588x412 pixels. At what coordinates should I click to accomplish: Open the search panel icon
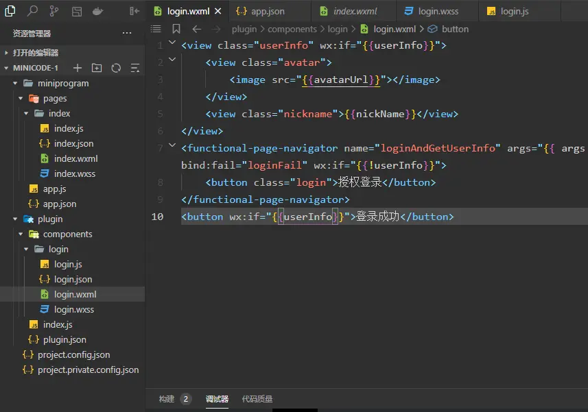point(32,11)
